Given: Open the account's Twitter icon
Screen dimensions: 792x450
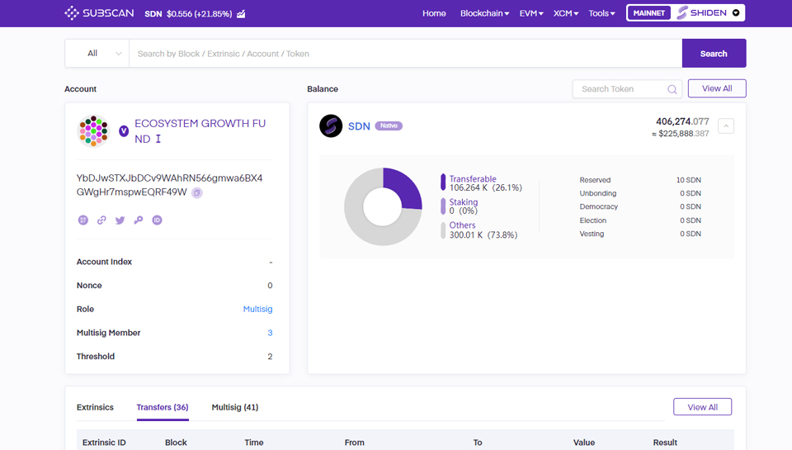Looking at the screenshot, I should pyautogui.click(x=120, y=220).
